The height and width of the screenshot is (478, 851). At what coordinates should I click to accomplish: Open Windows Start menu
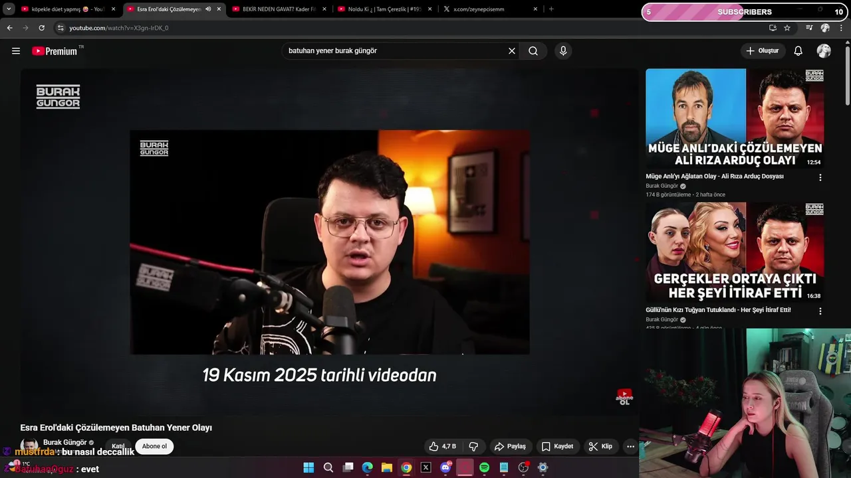tap(308, 467)
